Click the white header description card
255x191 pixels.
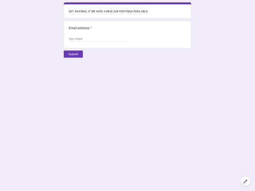(x=127, y=11)
